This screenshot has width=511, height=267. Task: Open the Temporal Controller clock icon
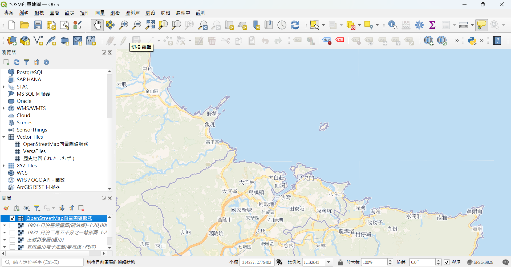(282, 25)
